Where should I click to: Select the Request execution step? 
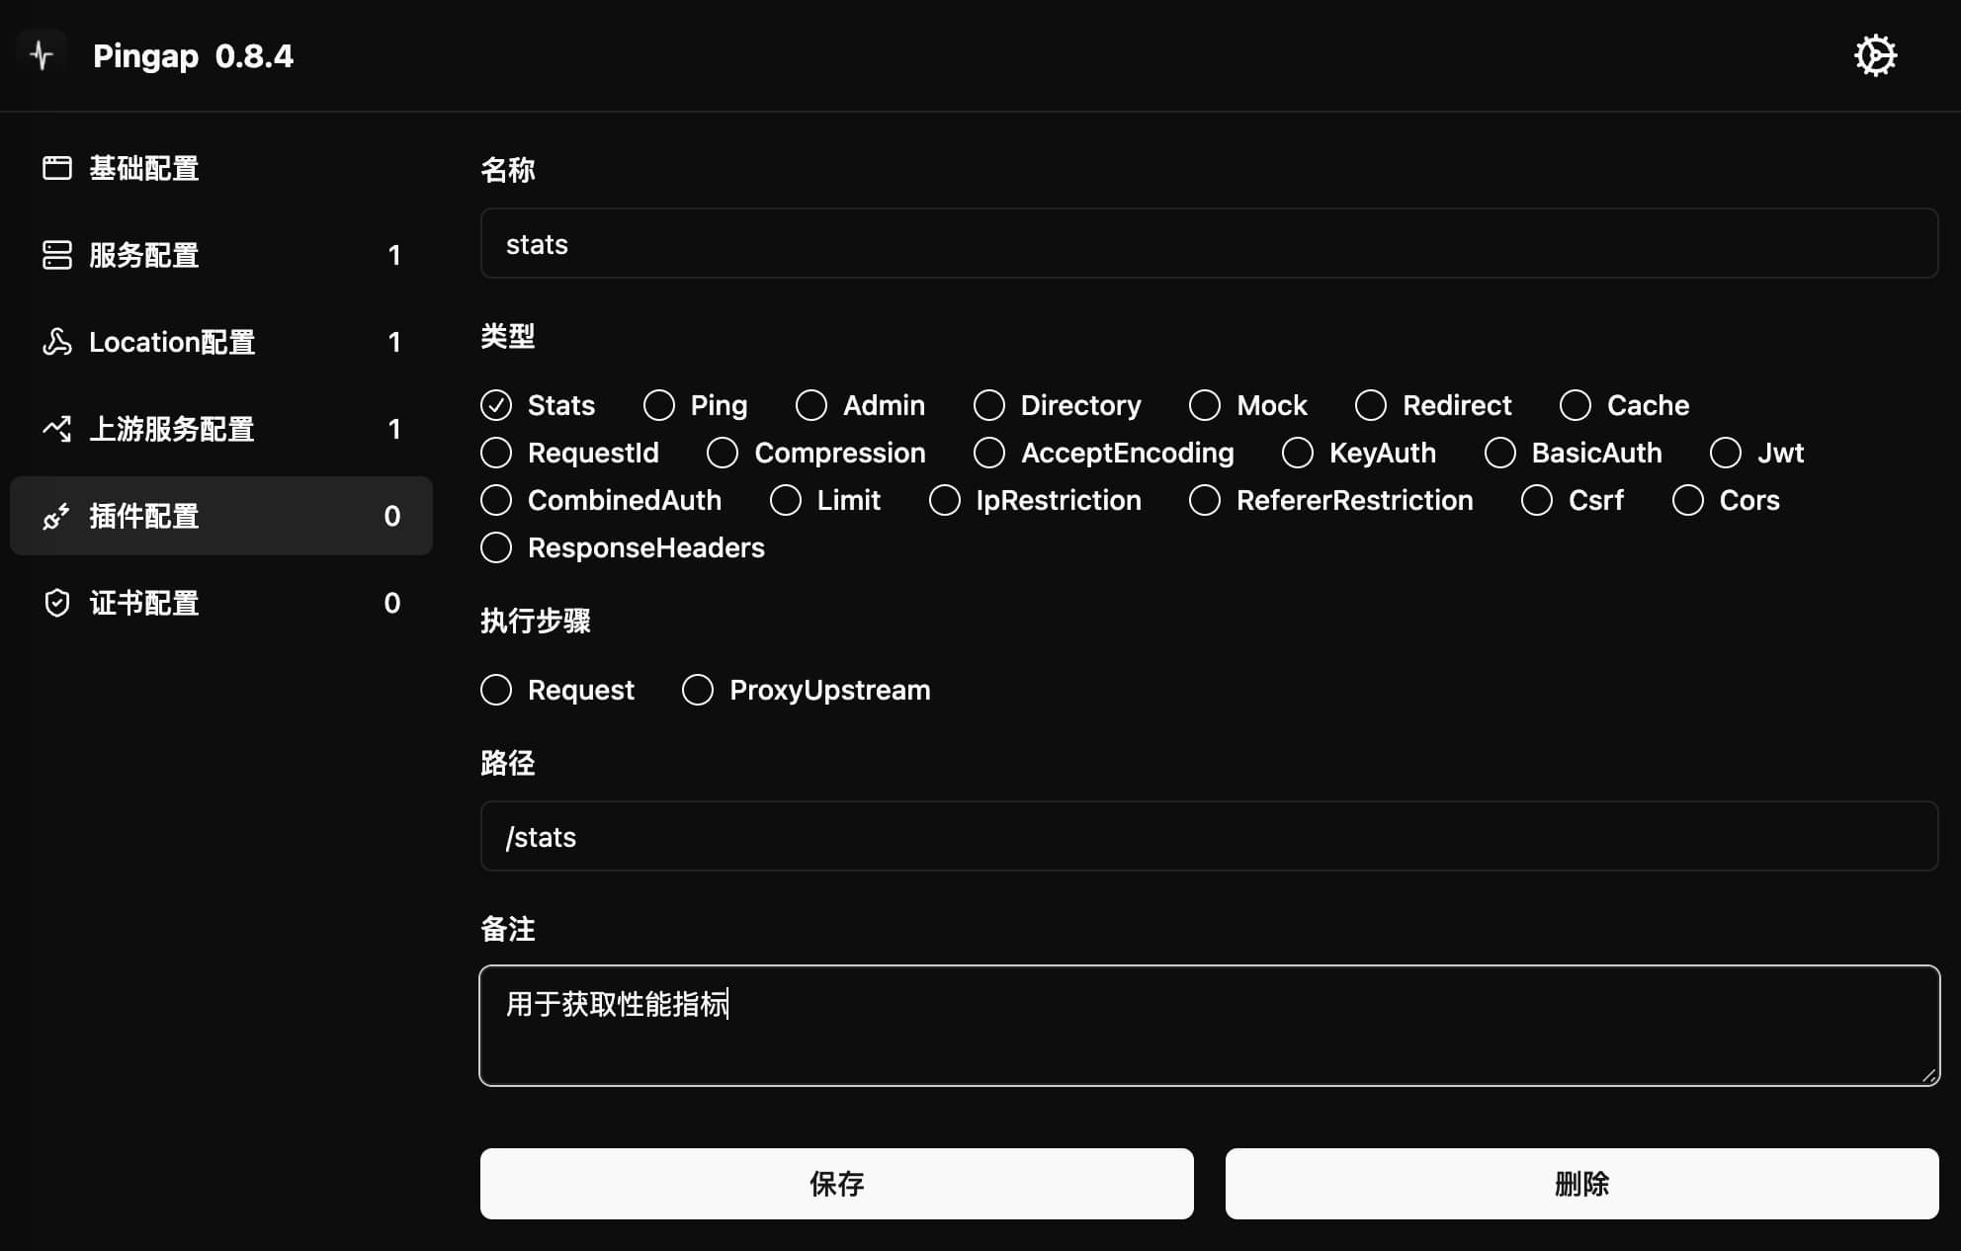[x=494, y=689]
